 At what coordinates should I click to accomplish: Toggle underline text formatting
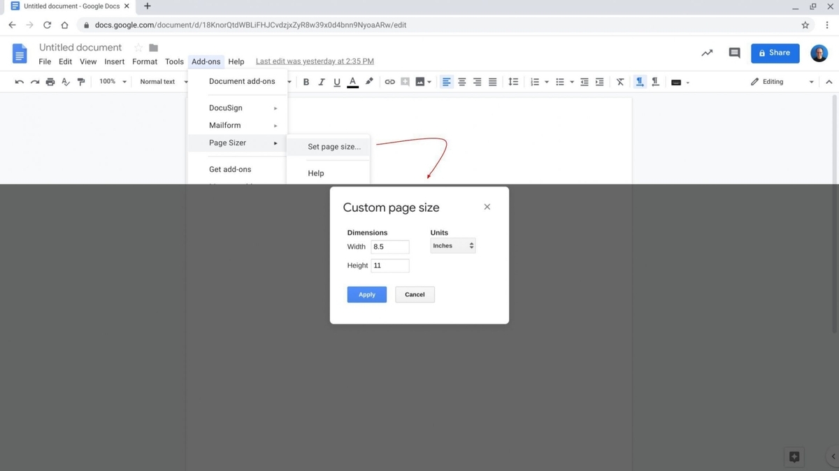click(x=336, y=82)
